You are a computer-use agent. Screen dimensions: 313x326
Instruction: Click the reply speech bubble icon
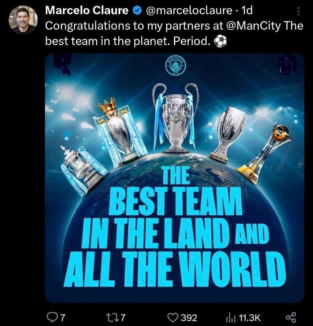click(x=51, y=317)
